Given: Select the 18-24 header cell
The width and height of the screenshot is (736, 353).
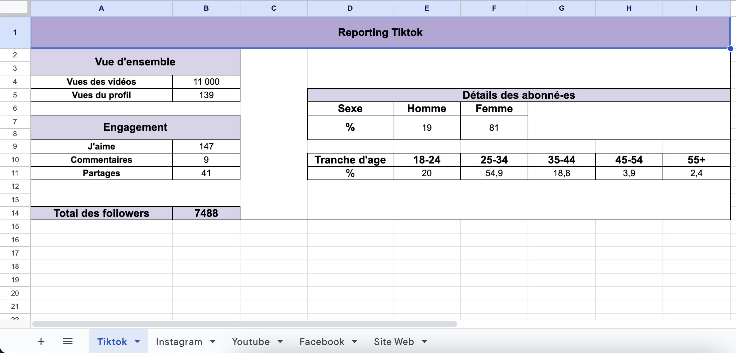Looking at the screenshot, I should [427, 160].
